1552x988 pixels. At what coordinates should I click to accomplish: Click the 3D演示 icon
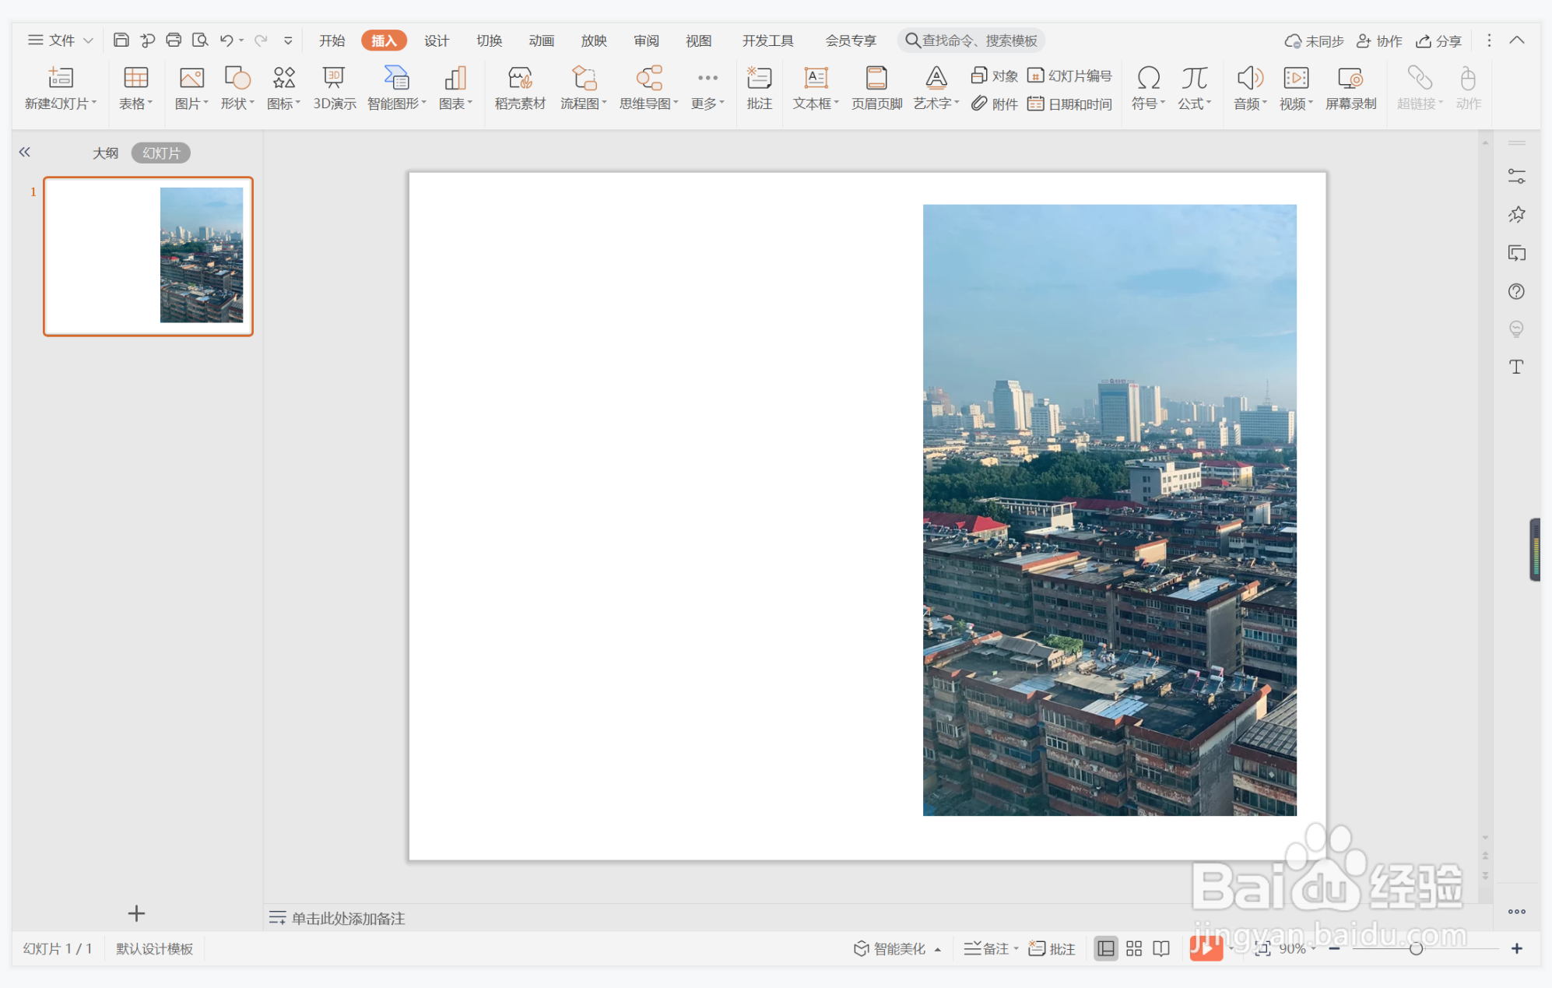pyautogui.click(x=334, y=87)
